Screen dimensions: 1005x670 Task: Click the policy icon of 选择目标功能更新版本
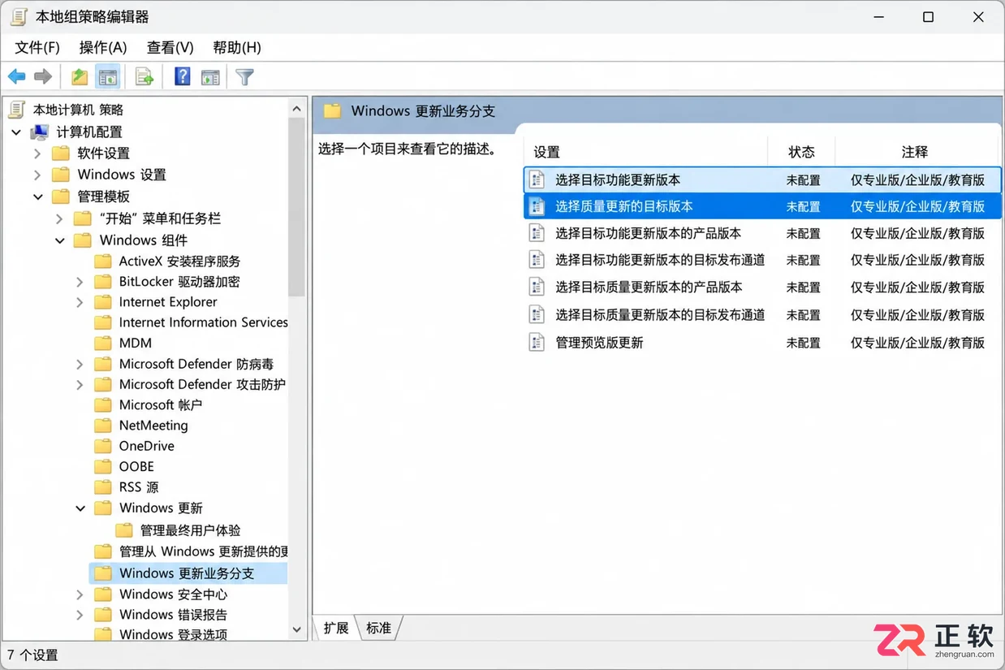(x=537, y=179)
